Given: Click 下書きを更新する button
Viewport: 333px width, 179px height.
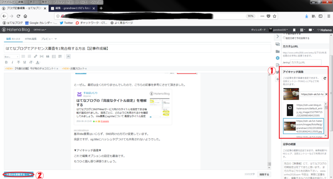Looking at the screenshot, I should click(15, 174).
